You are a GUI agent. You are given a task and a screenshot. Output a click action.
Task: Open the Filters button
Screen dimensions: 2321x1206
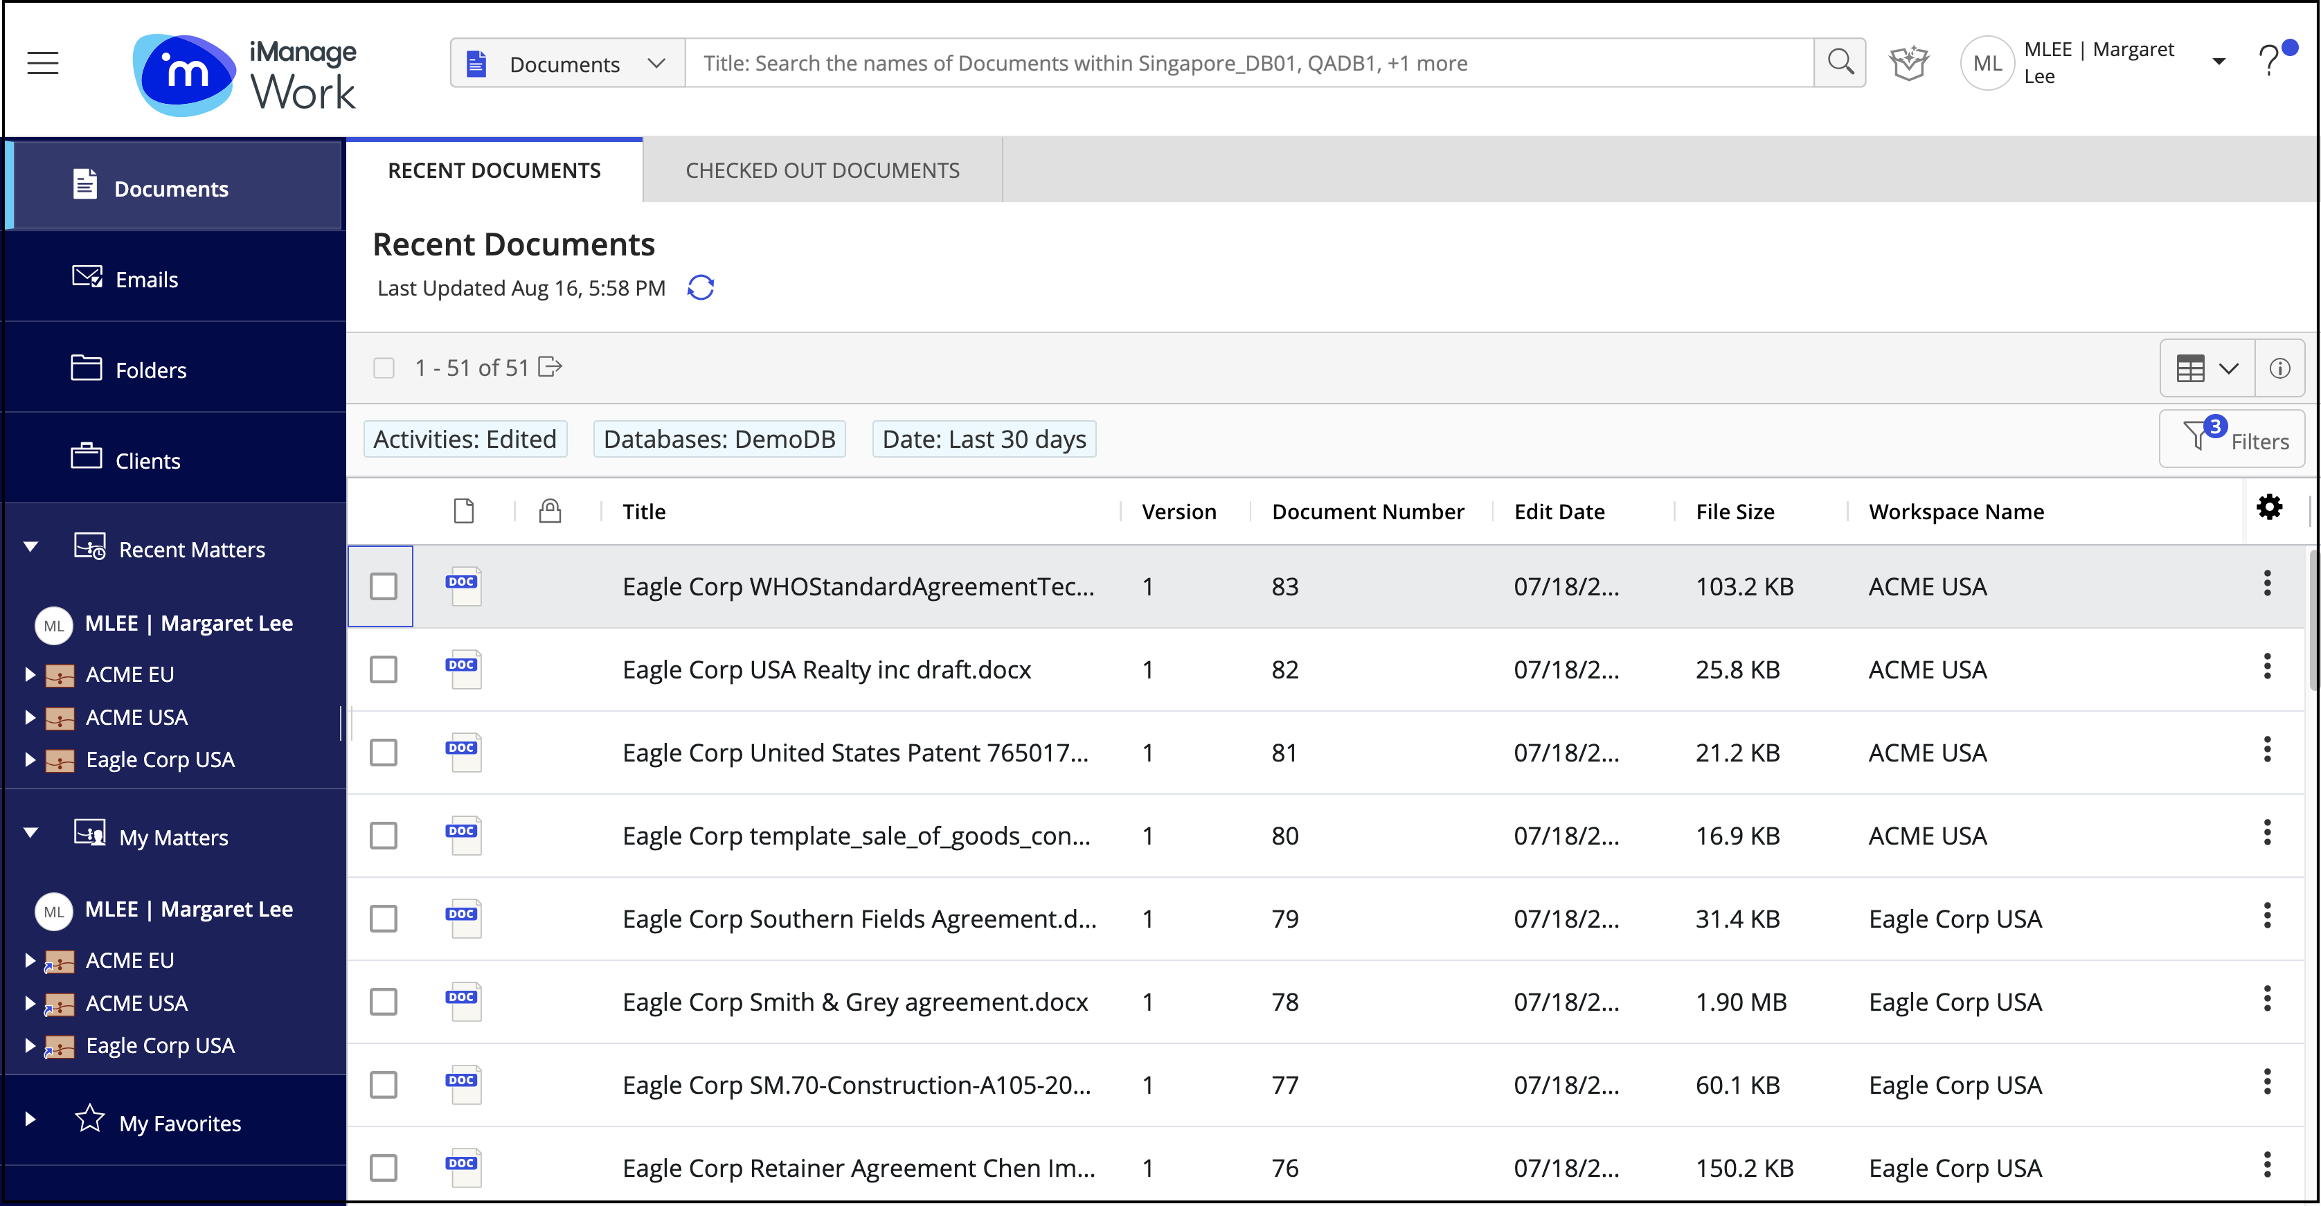point(2231,440)
